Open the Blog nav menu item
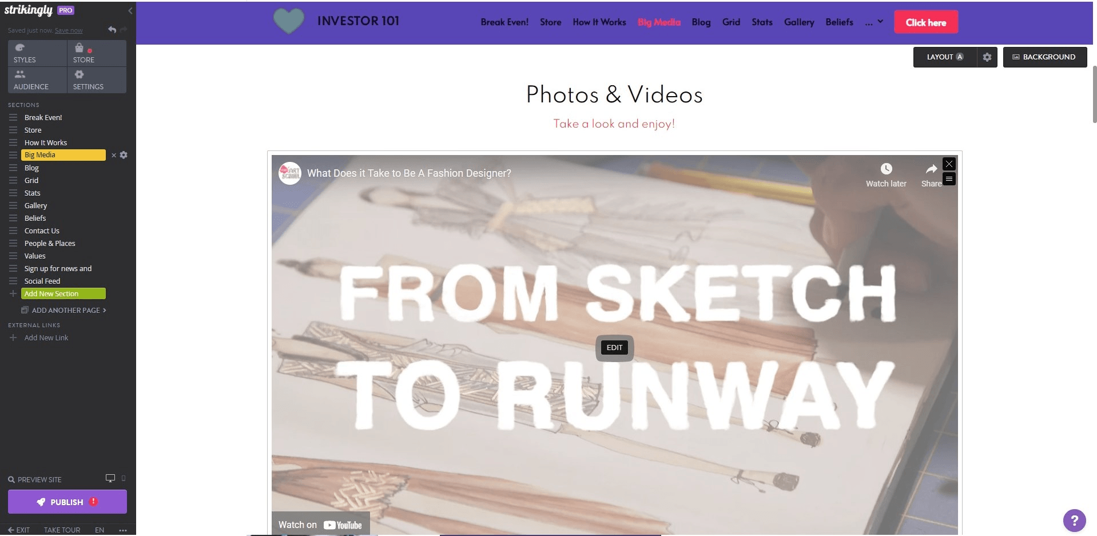Image resolution: width=1097 pixels, height=536 pixels. 701,22
